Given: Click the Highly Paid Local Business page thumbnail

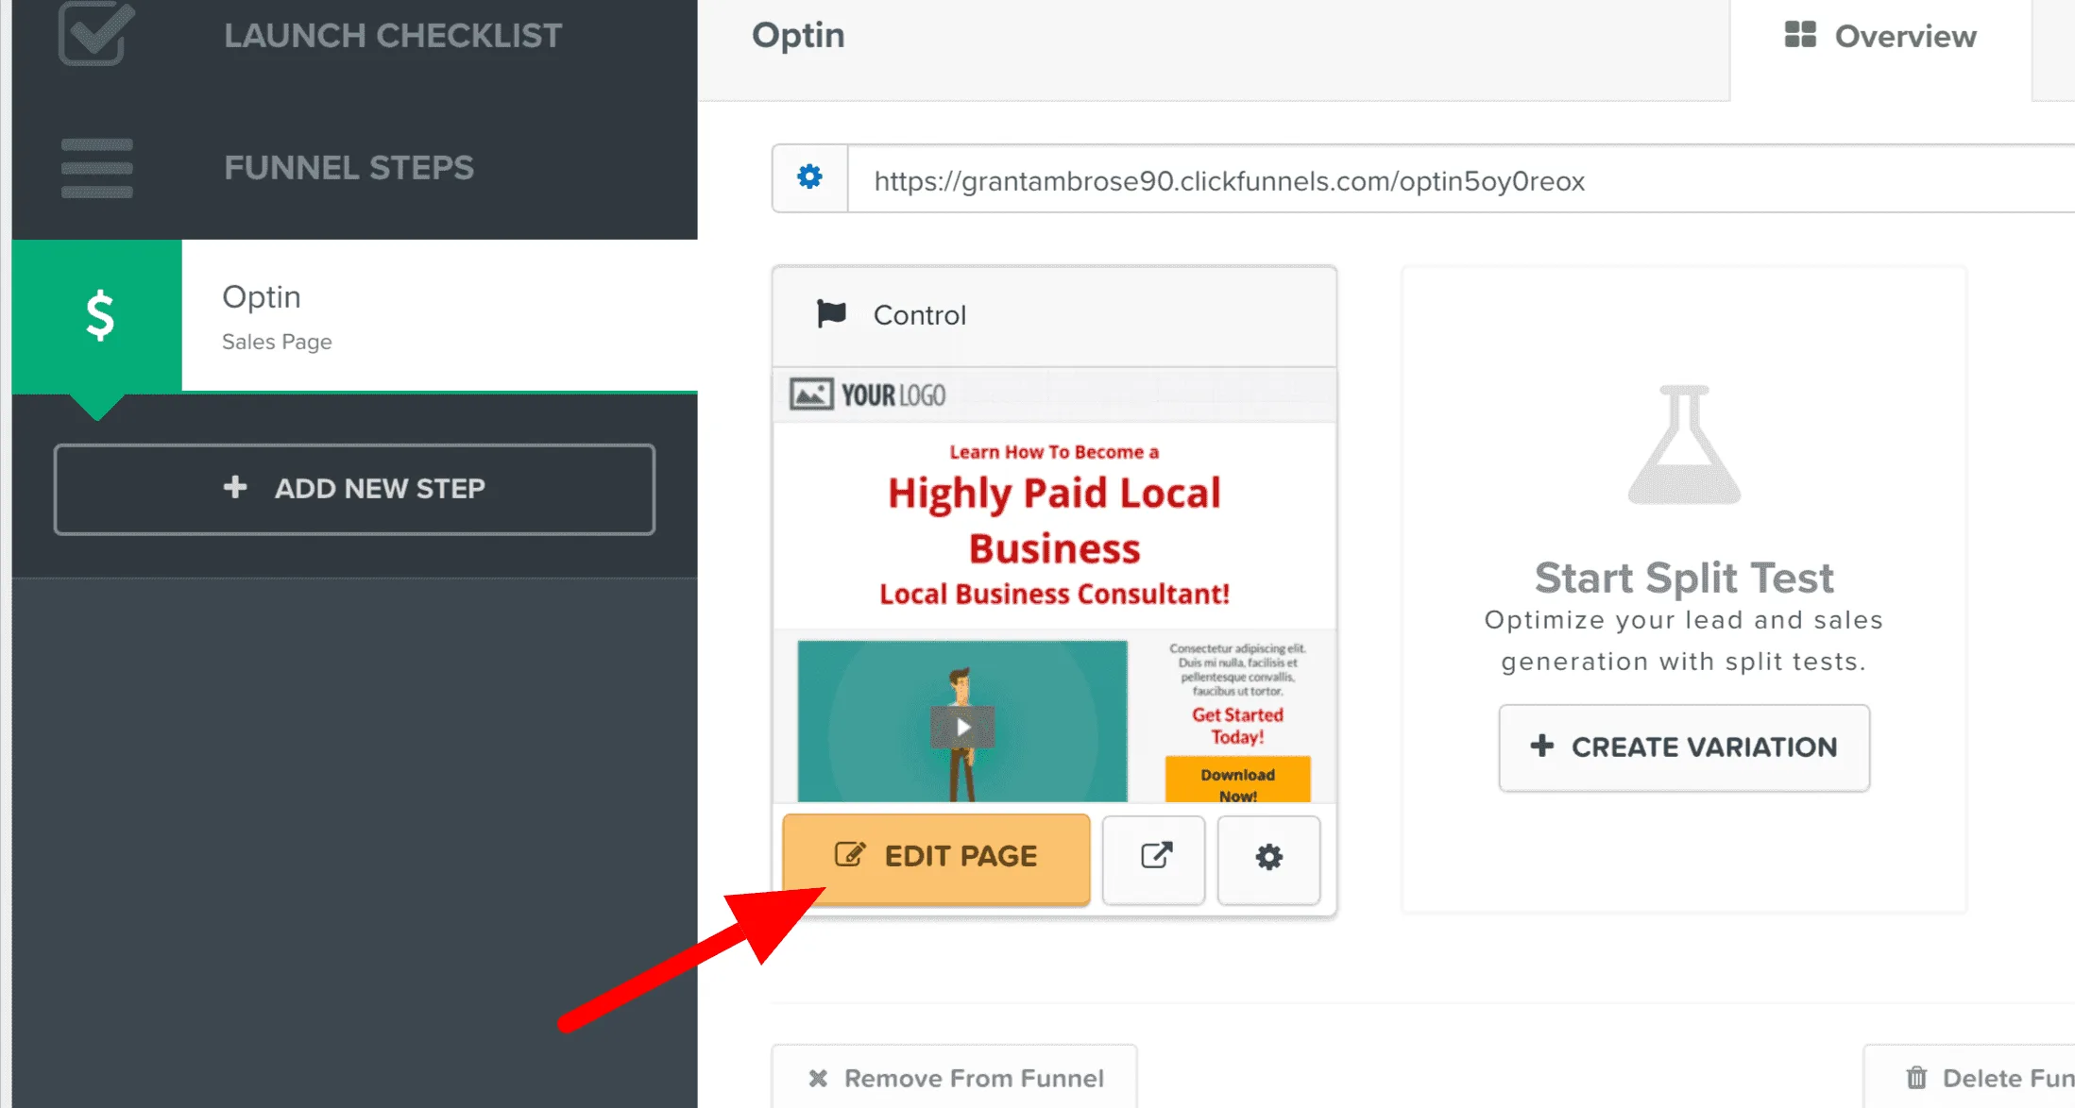Looking at the screenshot, I should 1054,585.
